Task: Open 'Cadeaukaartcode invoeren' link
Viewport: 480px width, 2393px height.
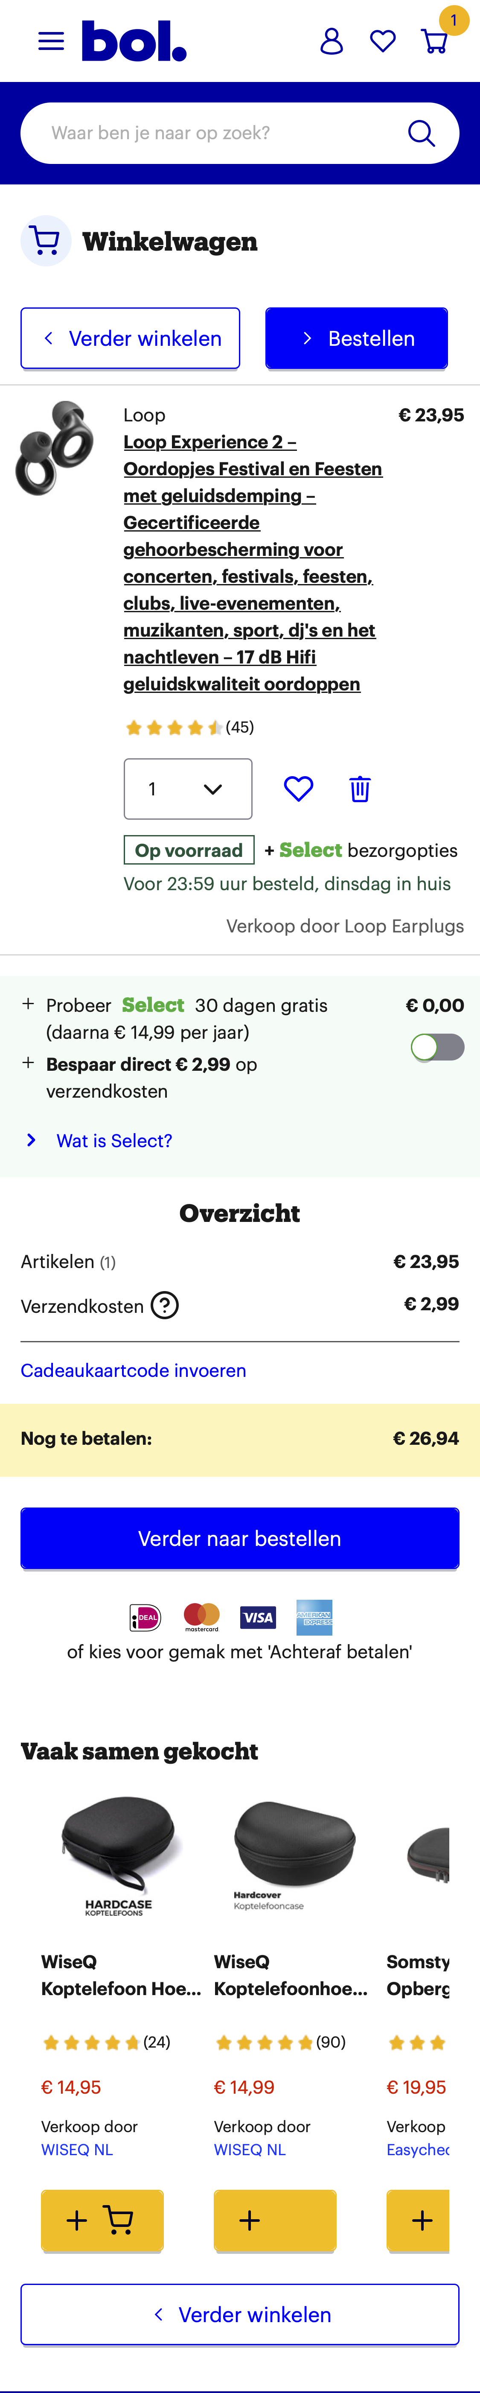Action: tap(134, 1370)
